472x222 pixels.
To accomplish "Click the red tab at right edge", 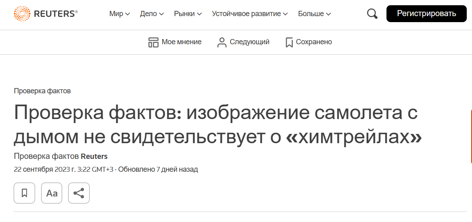I will 471,136.
